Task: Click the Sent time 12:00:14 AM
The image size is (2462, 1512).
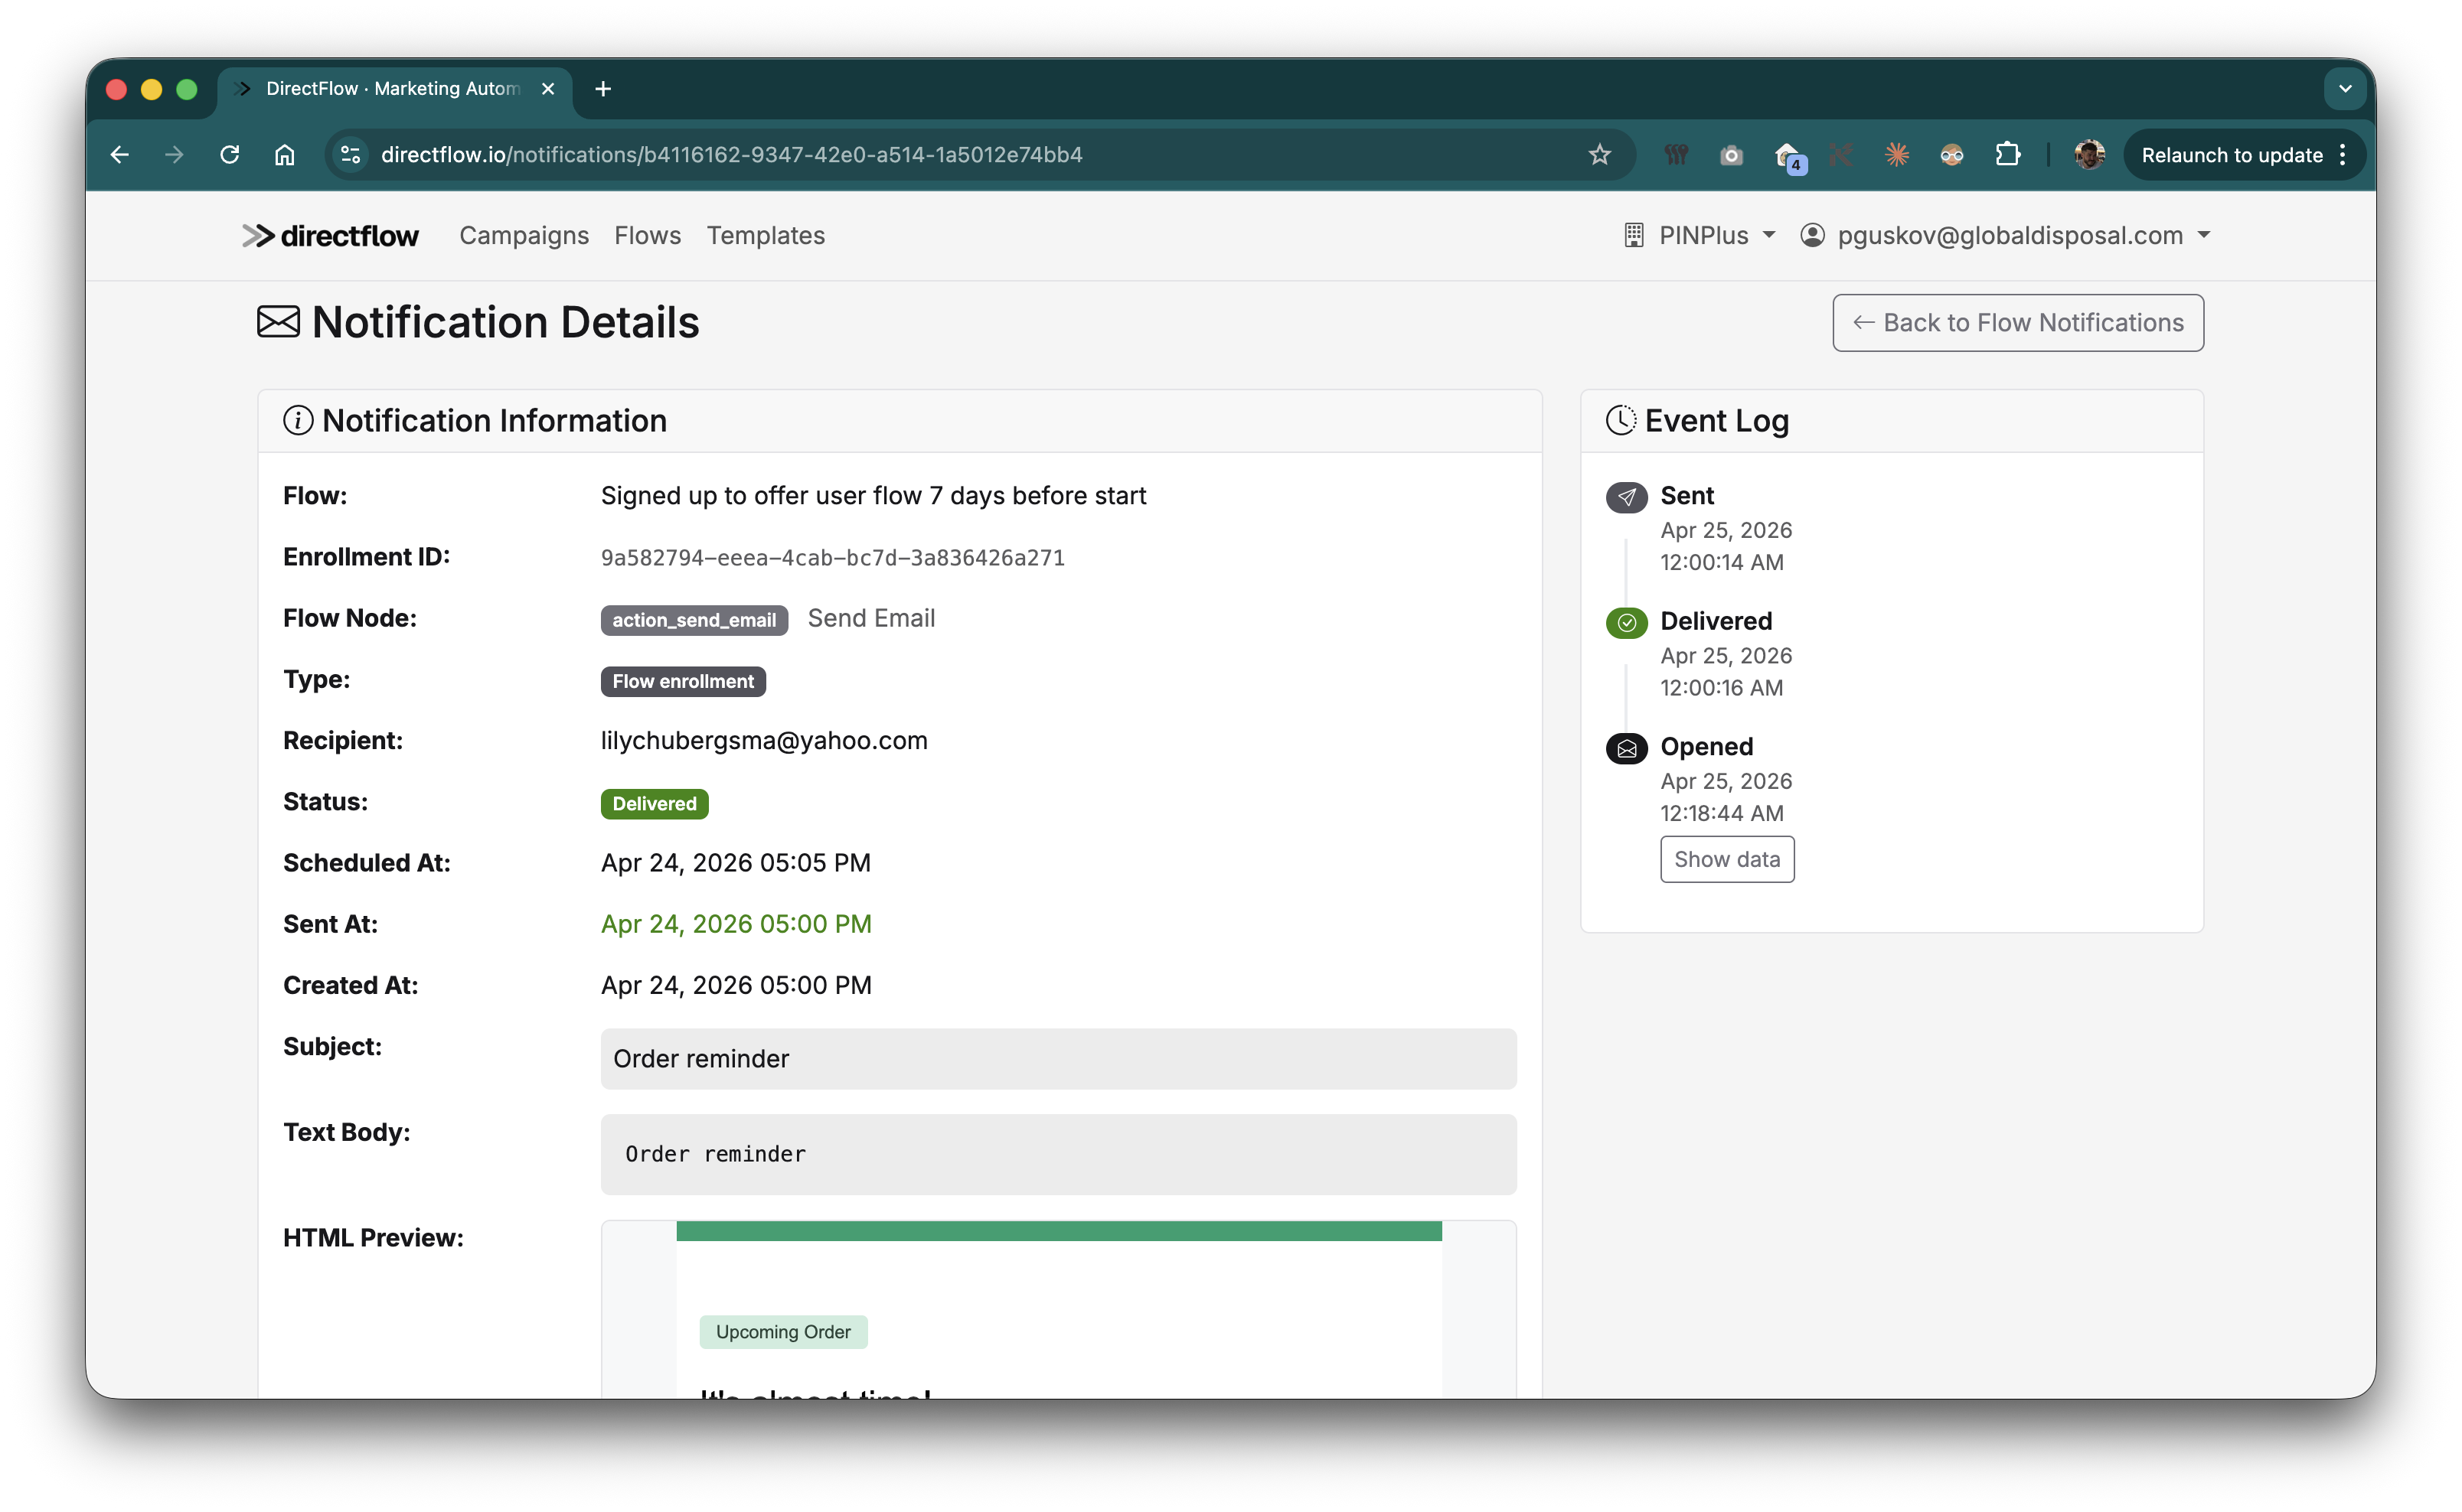Action: tap(1722, 563)
